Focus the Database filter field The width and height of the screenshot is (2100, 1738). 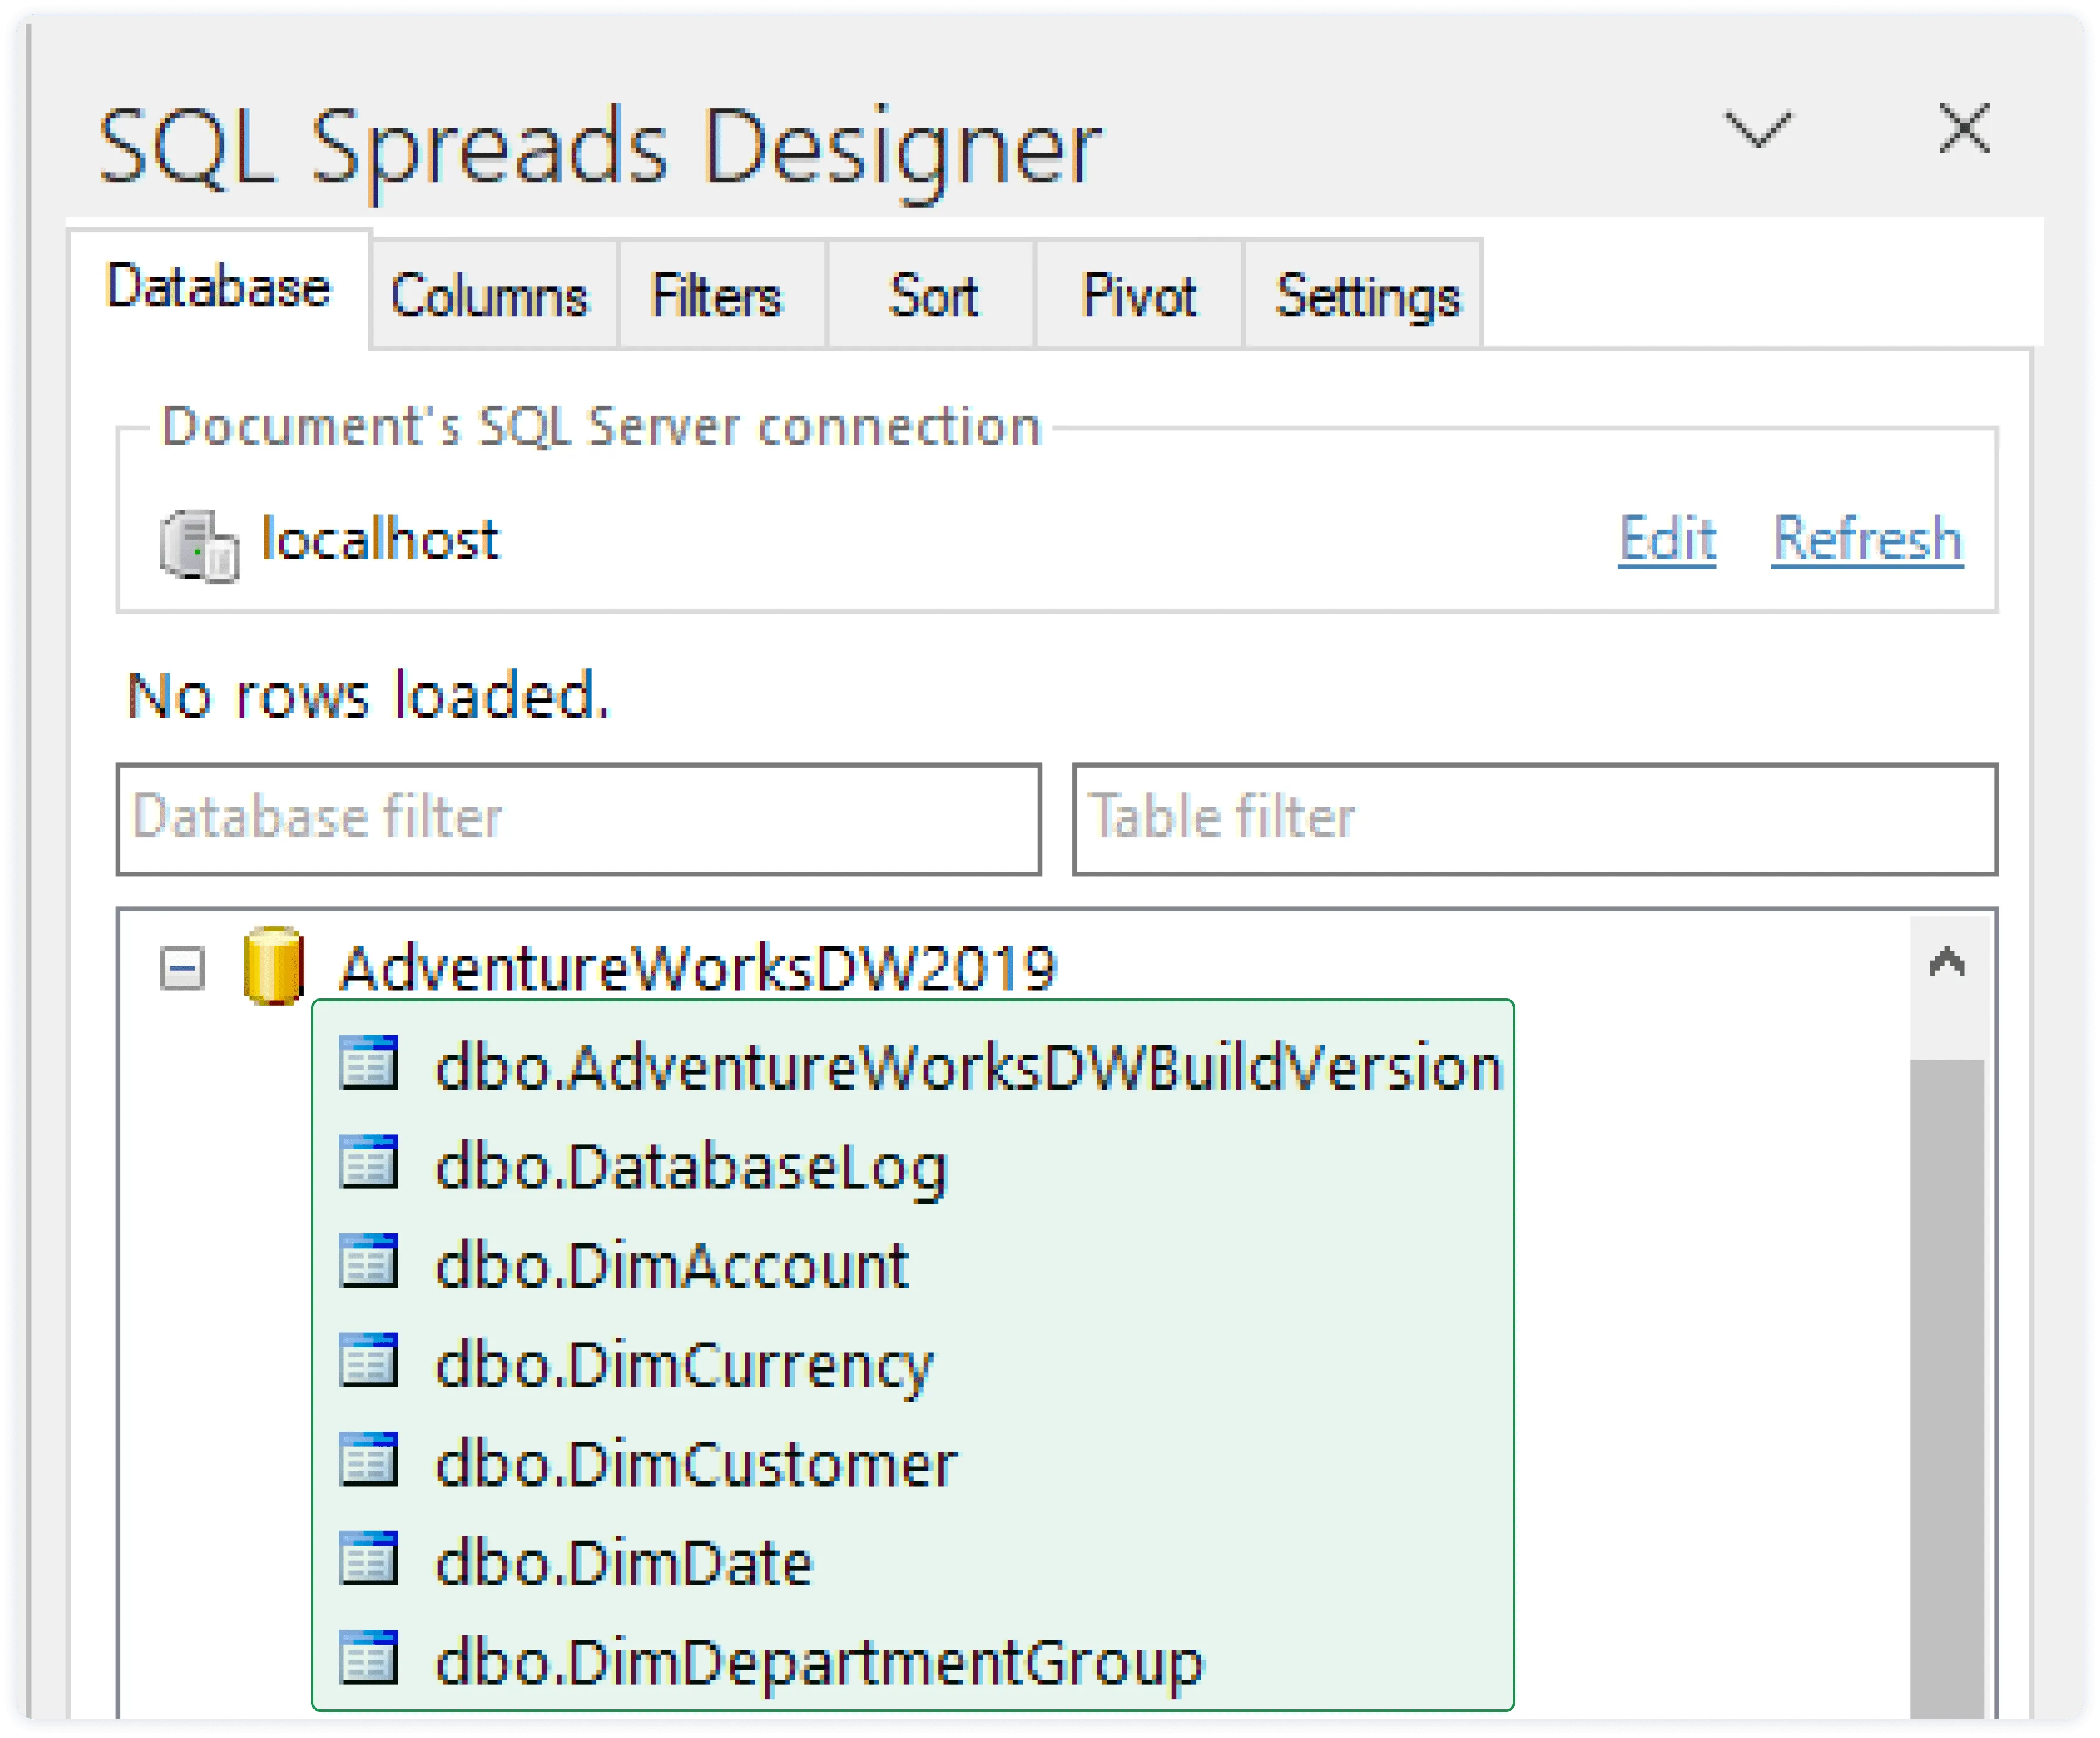[x=579, y=819]
